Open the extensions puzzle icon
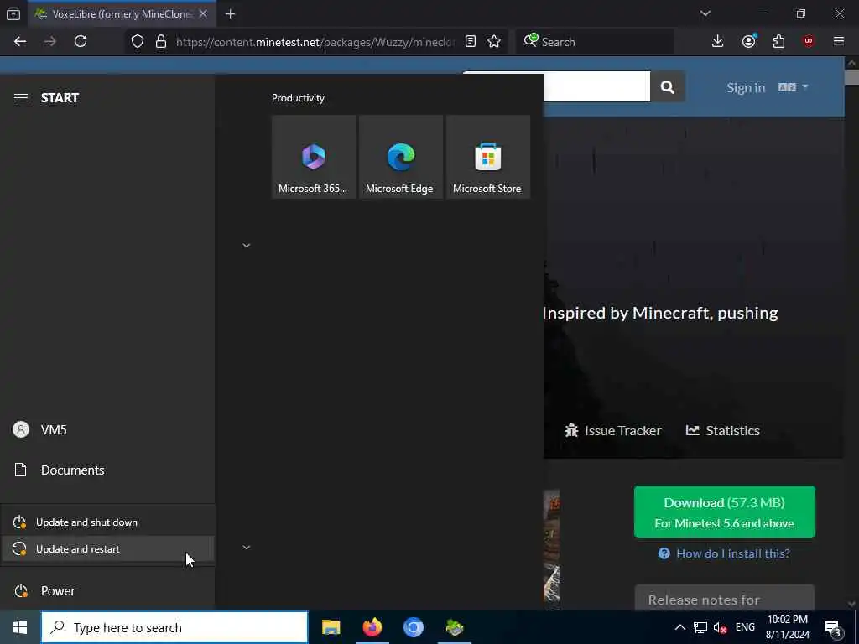Image resolution: width=859 pixels, height=644 pixels. pyautogui.click(x=778, y=41)
